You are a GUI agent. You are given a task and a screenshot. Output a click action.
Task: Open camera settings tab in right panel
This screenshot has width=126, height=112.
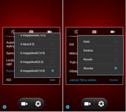(x=94, y=32)
